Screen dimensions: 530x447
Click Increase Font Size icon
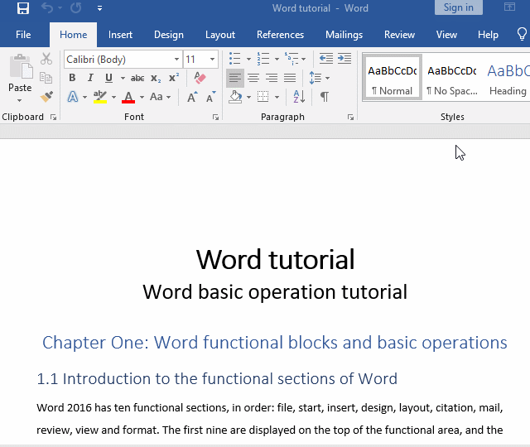point(192,97)
